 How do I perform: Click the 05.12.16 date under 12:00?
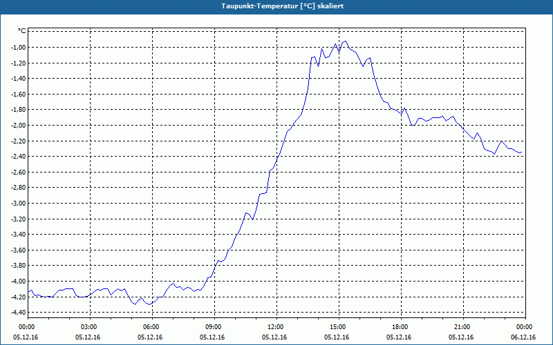coord(274,337)
